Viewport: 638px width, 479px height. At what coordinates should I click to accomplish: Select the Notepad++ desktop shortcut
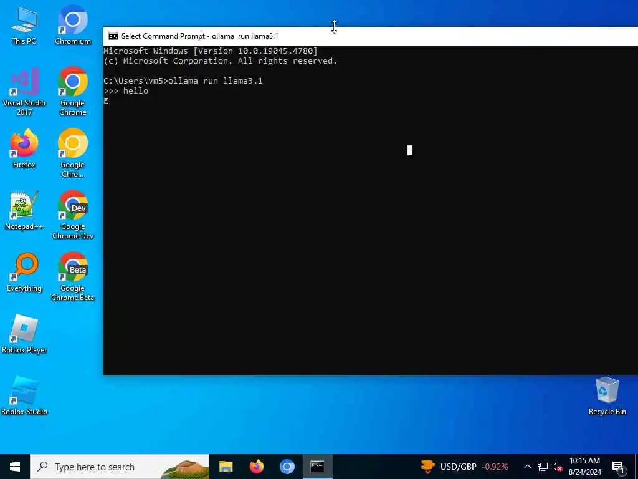24,211
